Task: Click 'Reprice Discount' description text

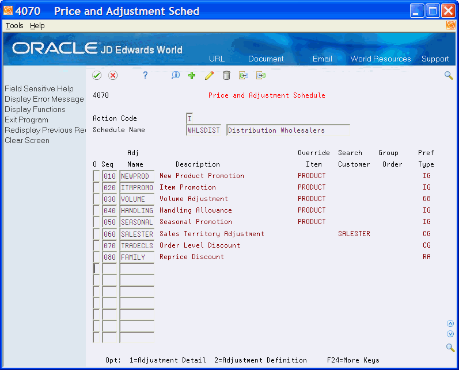Action: (x=192, y=257)
